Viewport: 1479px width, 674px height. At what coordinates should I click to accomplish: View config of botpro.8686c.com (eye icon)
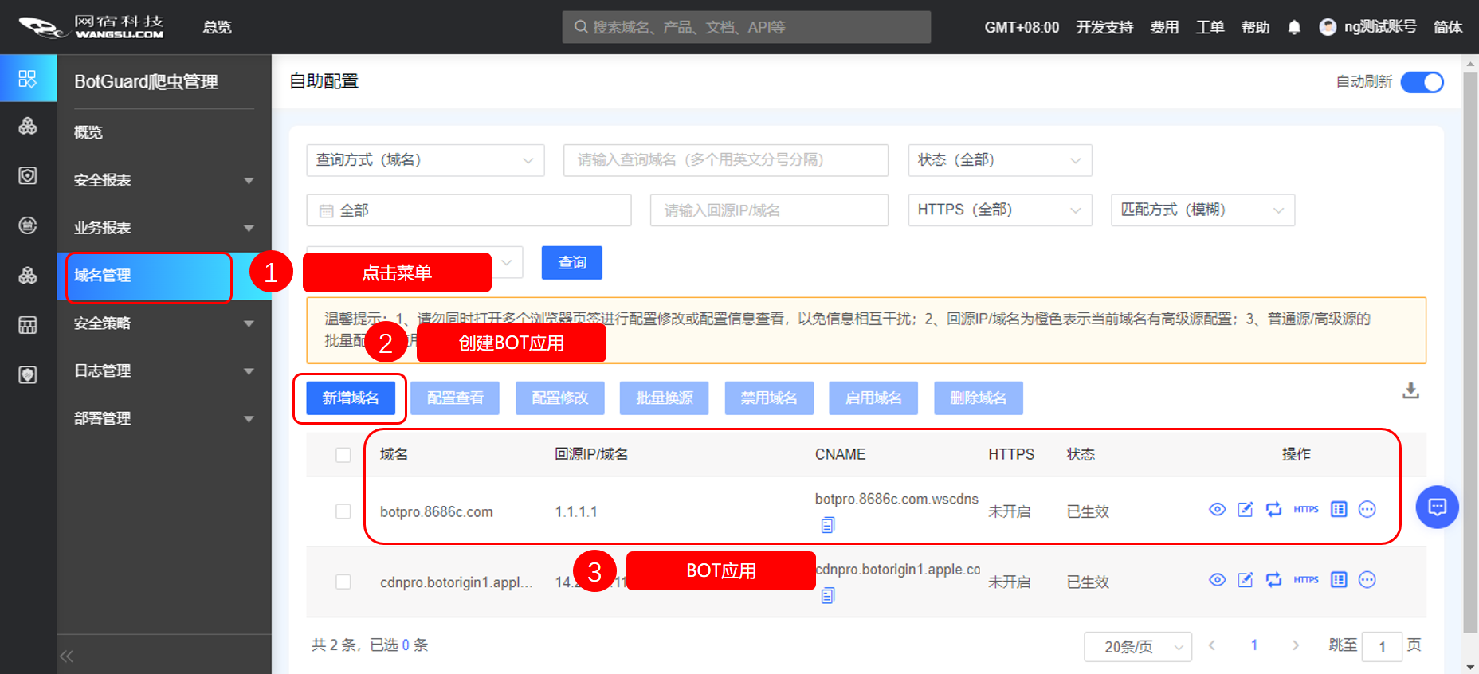click(1217, 509)
